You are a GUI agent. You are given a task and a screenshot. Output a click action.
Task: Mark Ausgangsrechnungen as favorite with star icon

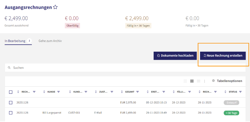point(55,7)
